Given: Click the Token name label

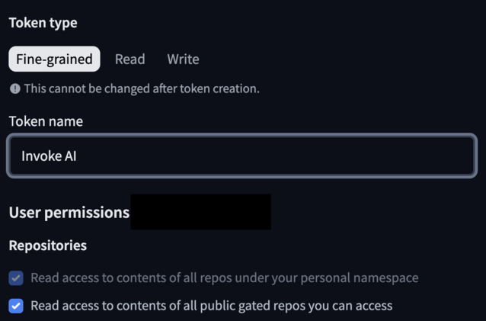Looking at the screenshot, I should coord(46,121).
